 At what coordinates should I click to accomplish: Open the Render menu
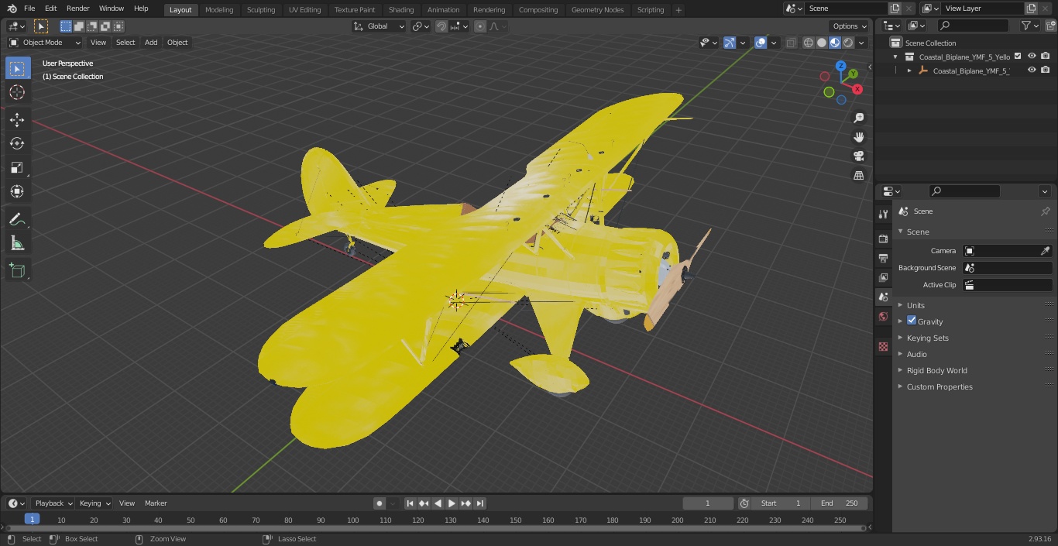(77, 9)
